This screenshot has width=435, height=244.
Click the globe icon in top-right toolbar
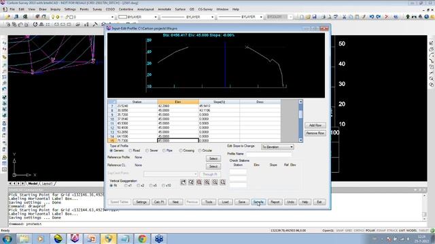click(427, 17)
